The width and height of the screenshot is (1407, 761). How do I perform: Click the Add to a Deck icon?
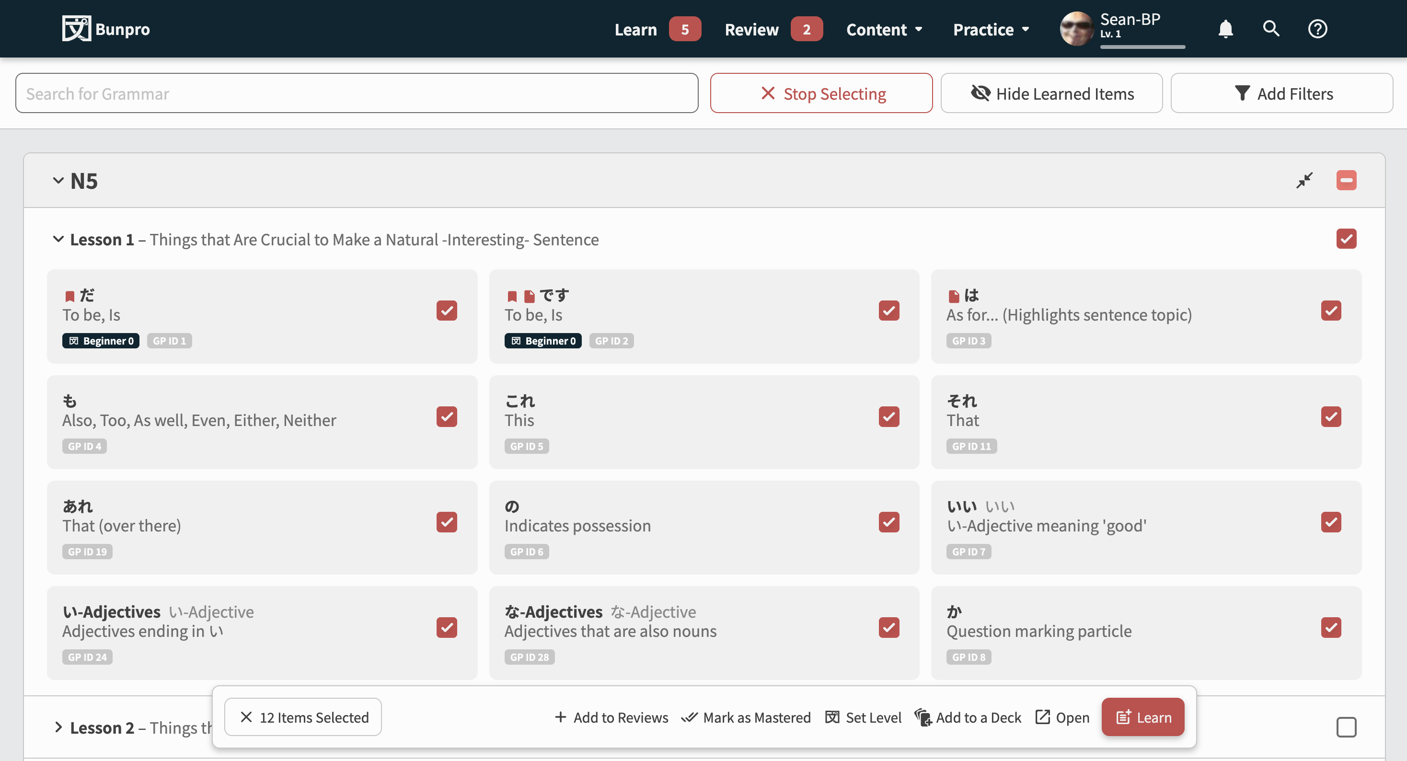(923, 717)
